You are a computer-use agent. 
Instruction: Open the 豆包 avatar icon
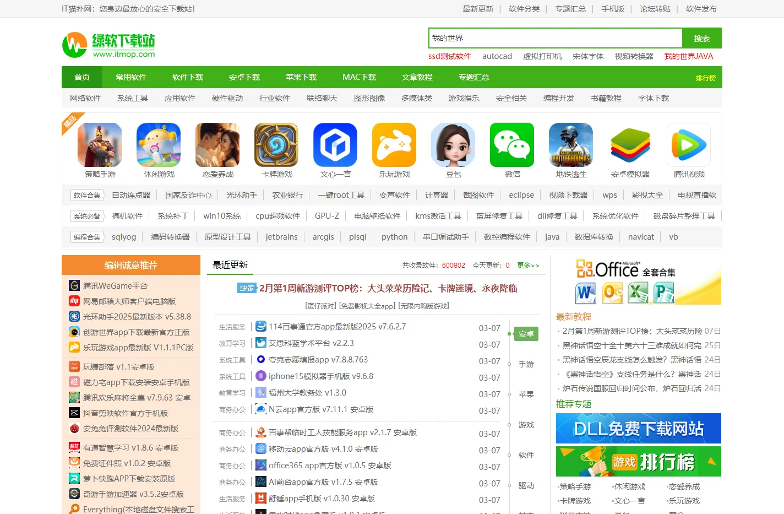point(453,145)
